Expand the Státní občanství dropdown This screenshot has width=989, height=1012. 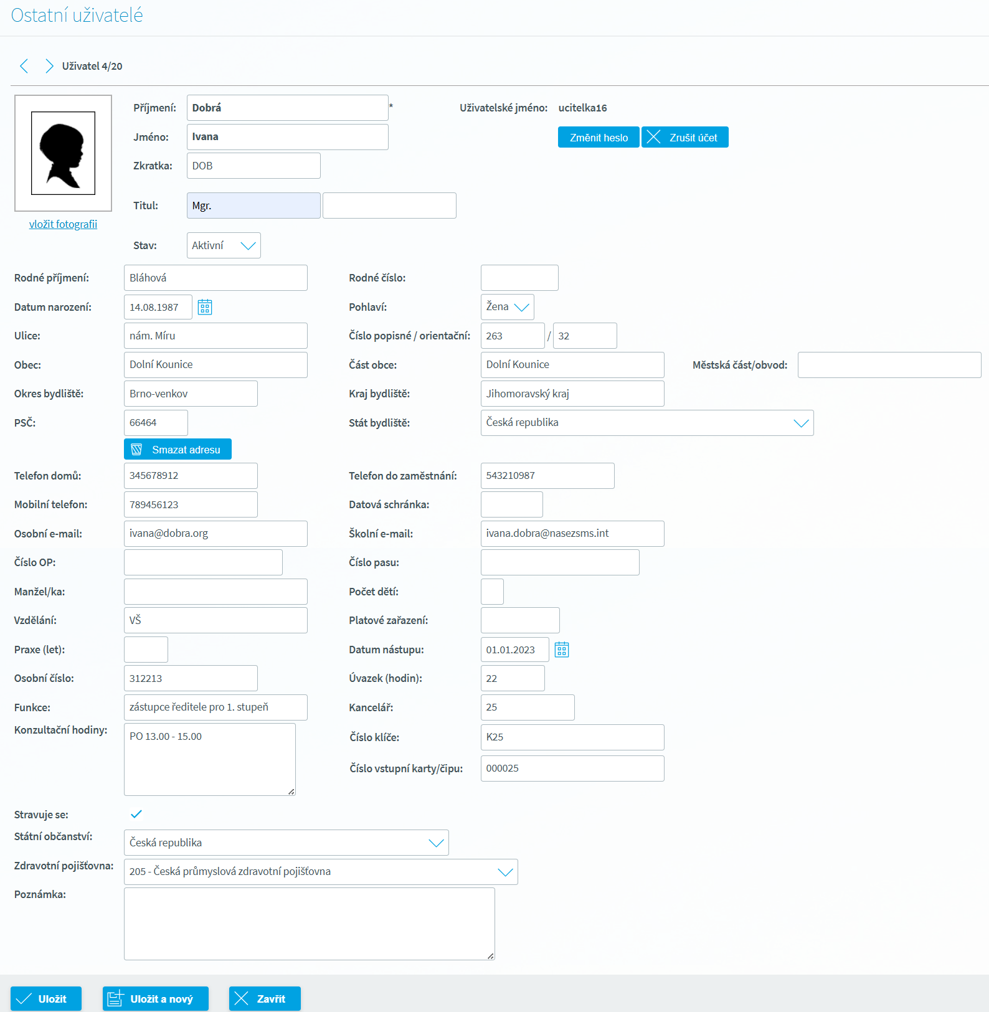286,843
